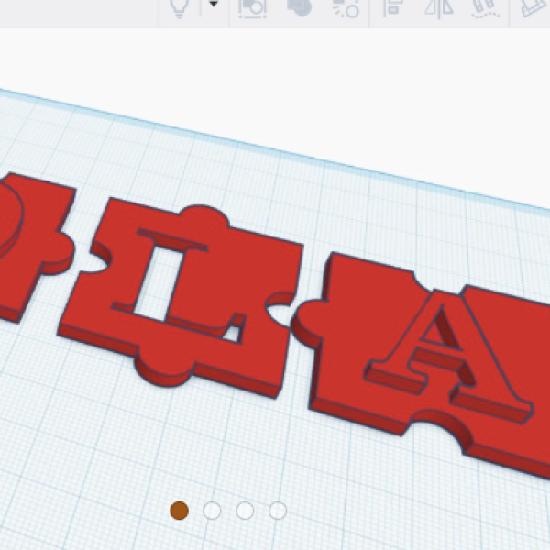Viewport: 550px width, 550px height.
Task: Select the Mirror tool icon
Action: pos(439,7)
